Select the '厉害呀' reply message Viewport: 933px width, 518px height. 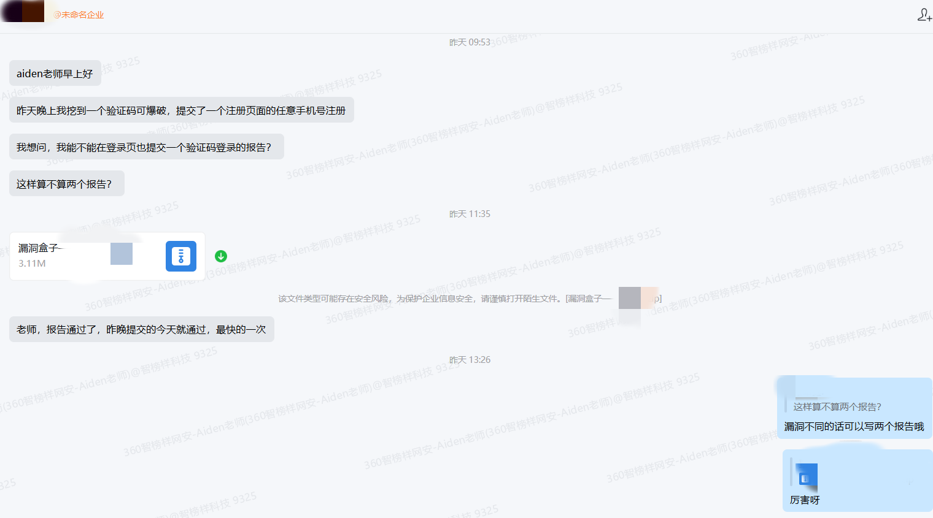[805, 500]
